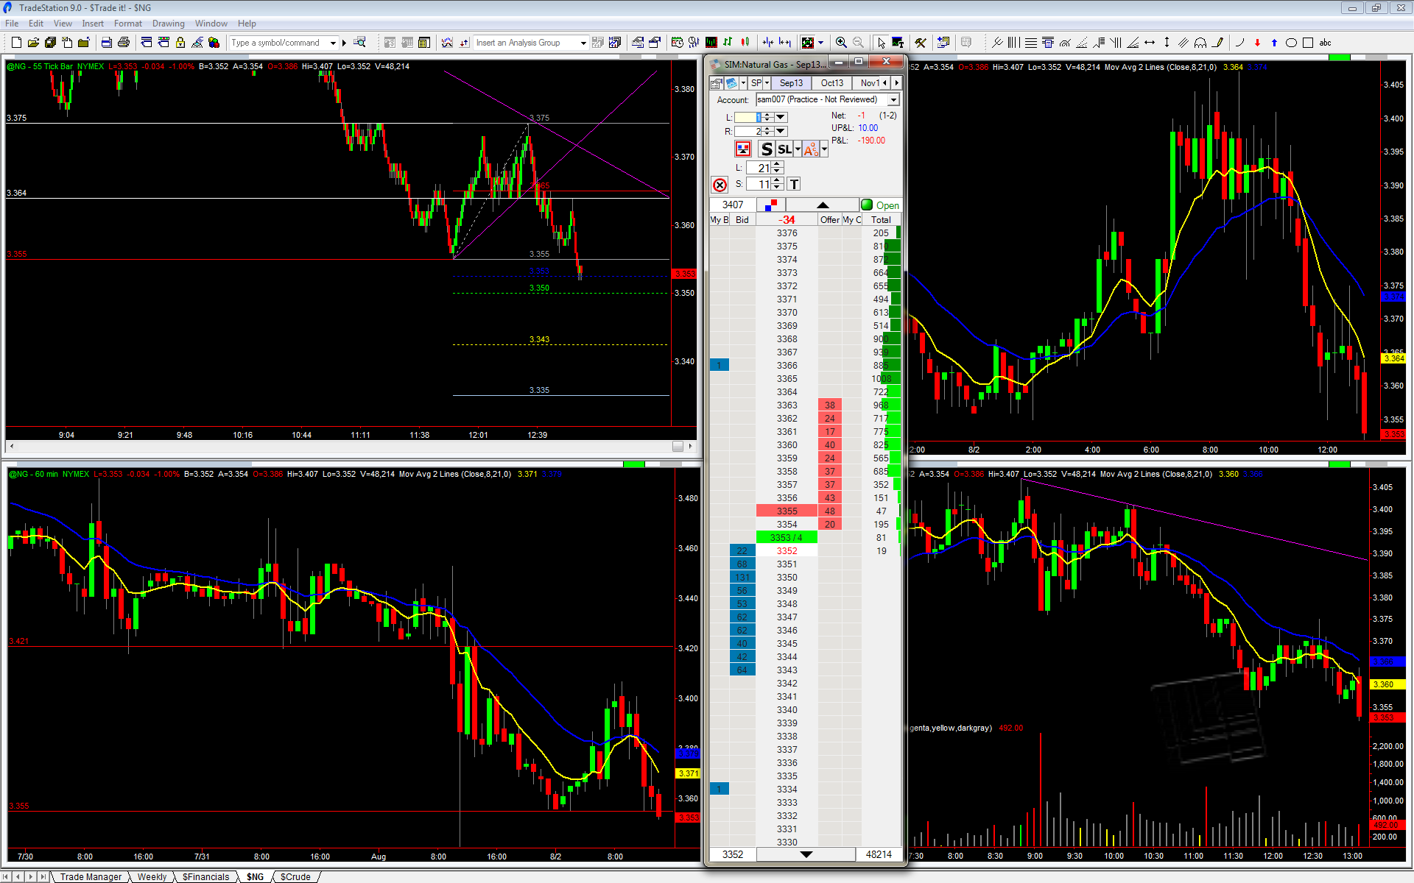Open the L quantity dropdown arrow
The width and height of the screenshot is (1414, 883).
tap(781, 117)
